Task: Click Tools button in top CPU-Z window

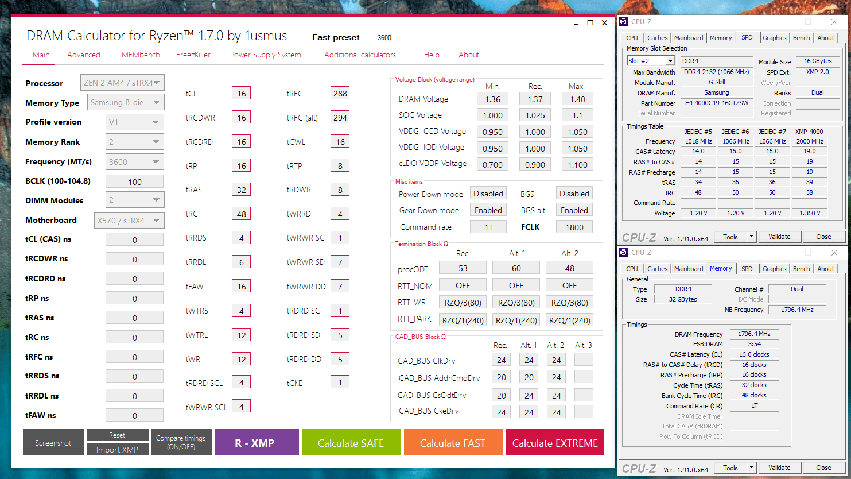Action: point(730,237)
